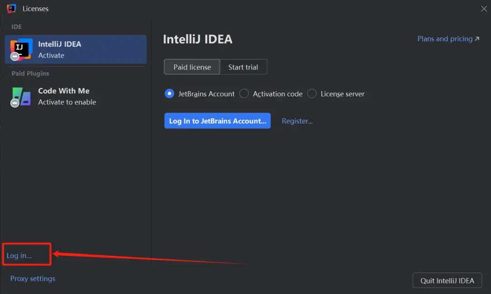The image size is (491, 294).
Task: Click the Log in link at bottom left
Action: tap(19, 255)
